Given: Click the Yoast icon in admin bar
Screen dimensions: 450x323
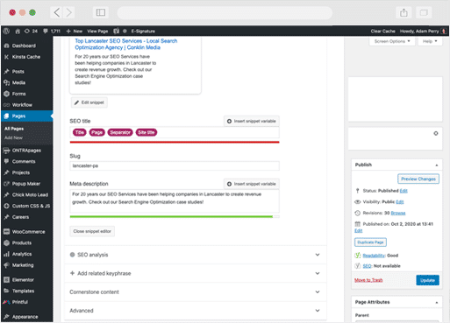Looking at the screenshot, I should click(x=116, y=31).
